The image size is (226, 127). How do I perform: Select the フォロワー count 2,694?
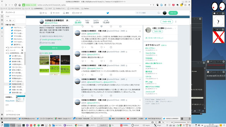coord(96,22)
